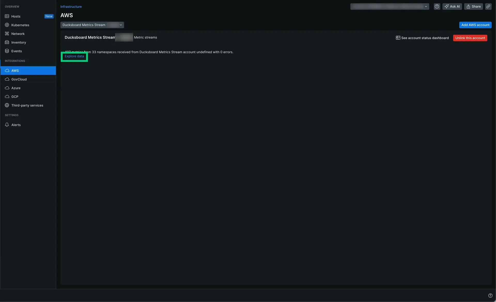496x302 pixels.
Task: Click the help icon in toolbar
Action: click(x=437, y=6)
